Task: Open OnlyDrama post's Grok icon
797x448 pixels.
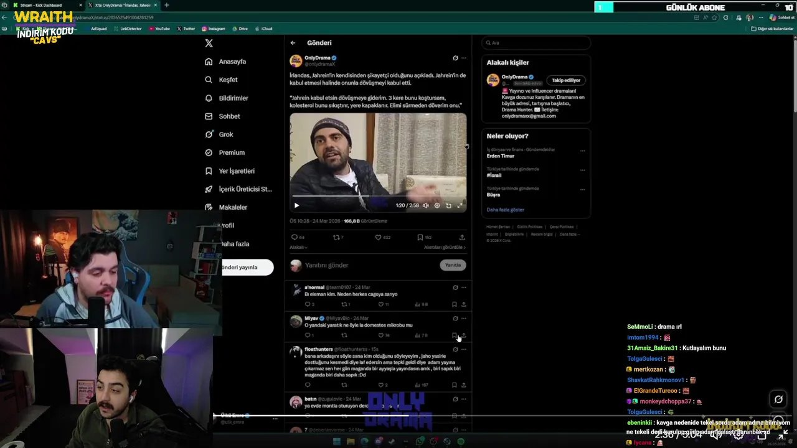Action: click(x=455, y=58)
